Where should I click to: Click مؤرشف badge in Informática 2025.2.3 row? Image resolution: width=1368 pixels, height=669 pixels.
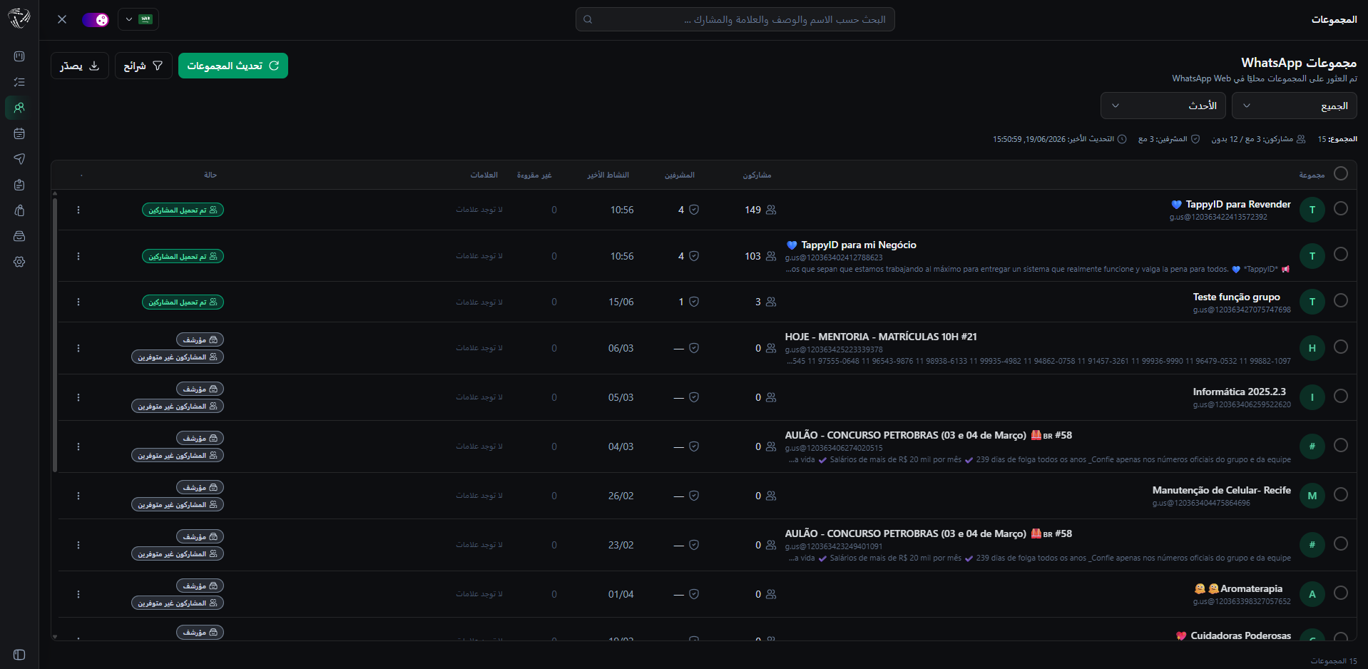point(200,389)
